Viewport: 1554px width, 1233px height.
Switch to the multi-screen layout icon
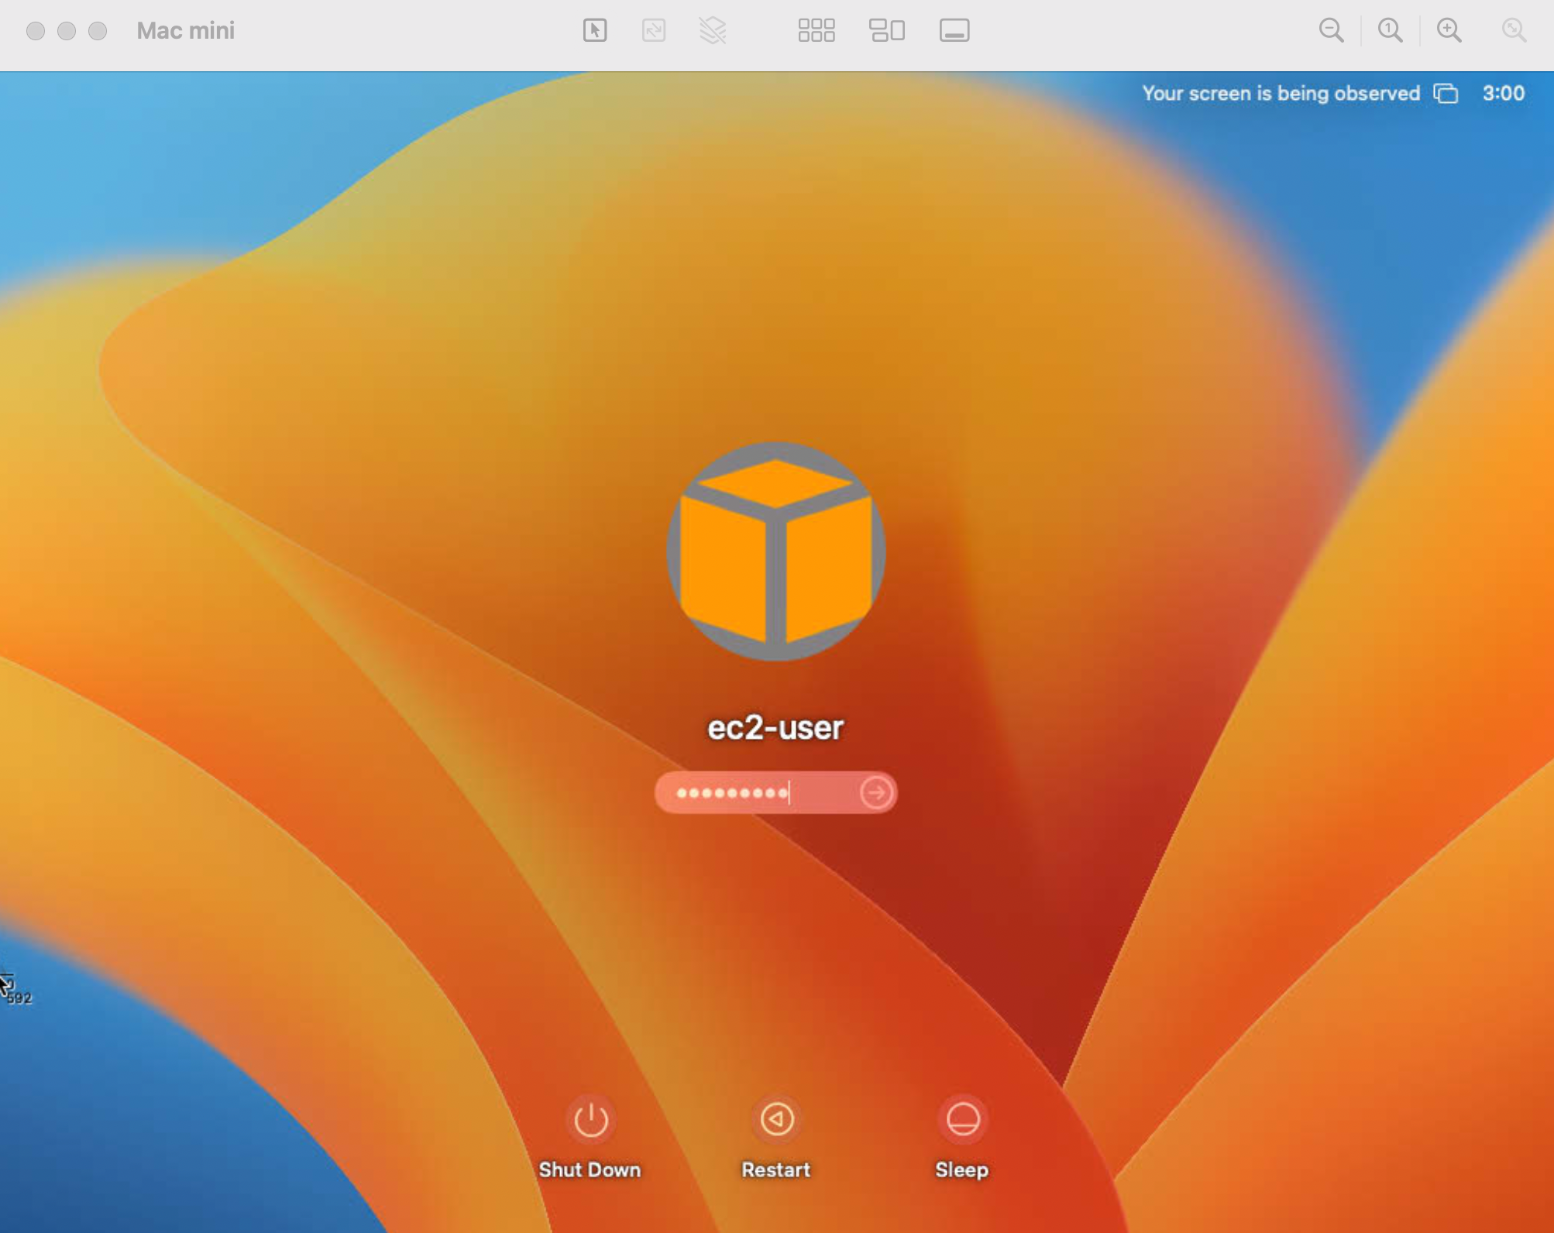886,30
